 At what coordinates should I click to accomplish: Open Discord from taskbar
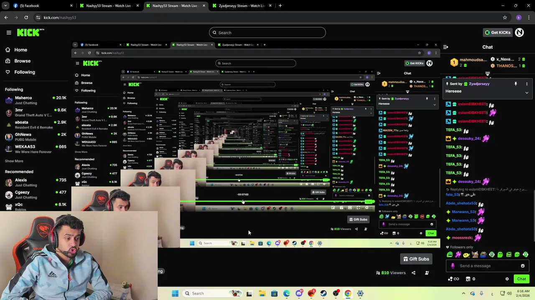click(299, 293)
